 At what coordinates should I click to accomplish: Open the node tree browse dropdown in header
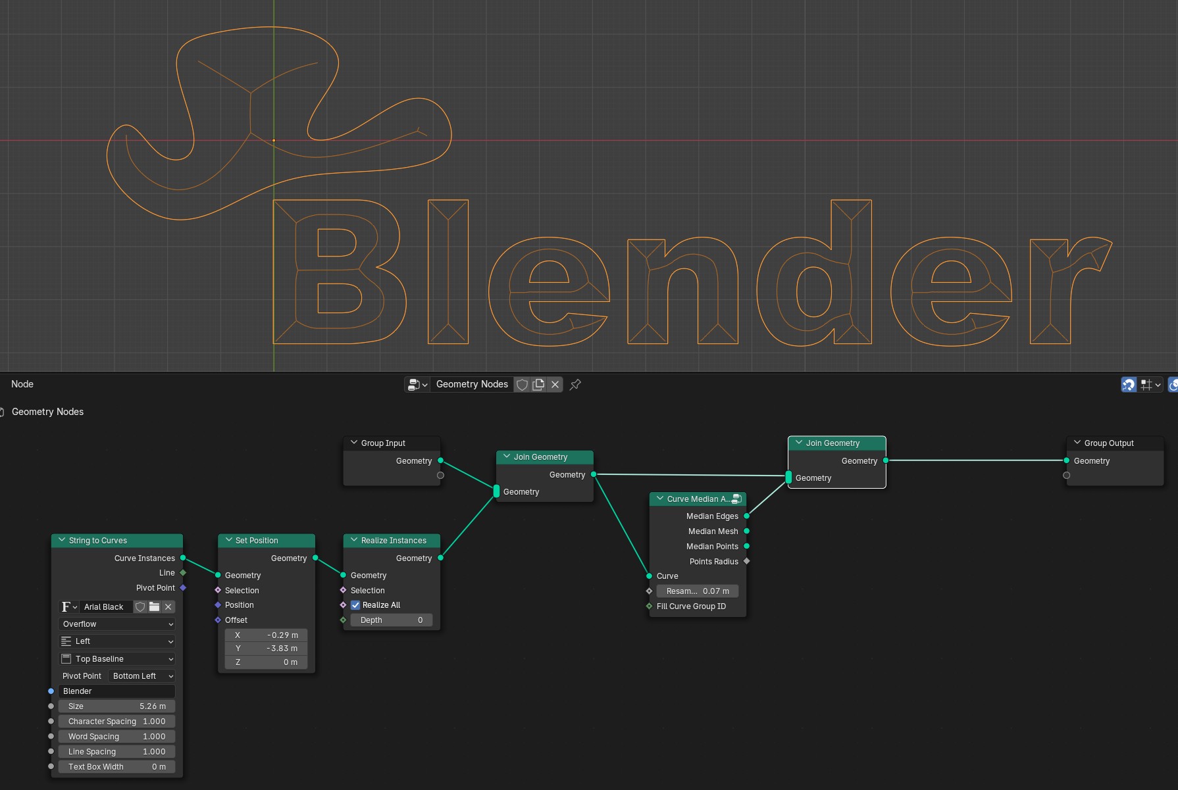418,385
